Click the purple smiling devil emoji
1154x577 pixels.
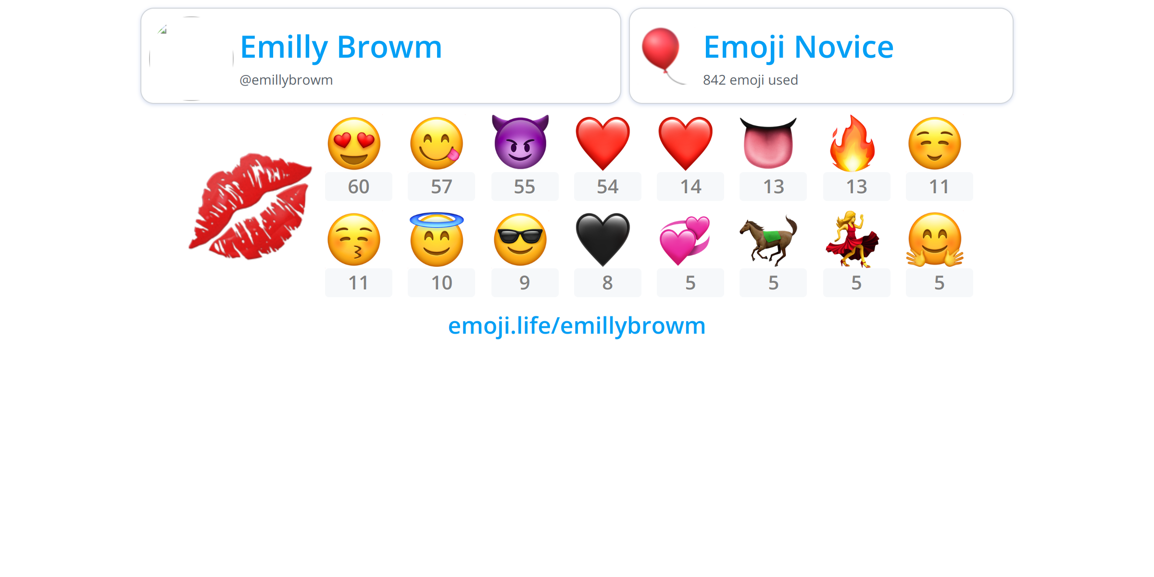(520, 142)
